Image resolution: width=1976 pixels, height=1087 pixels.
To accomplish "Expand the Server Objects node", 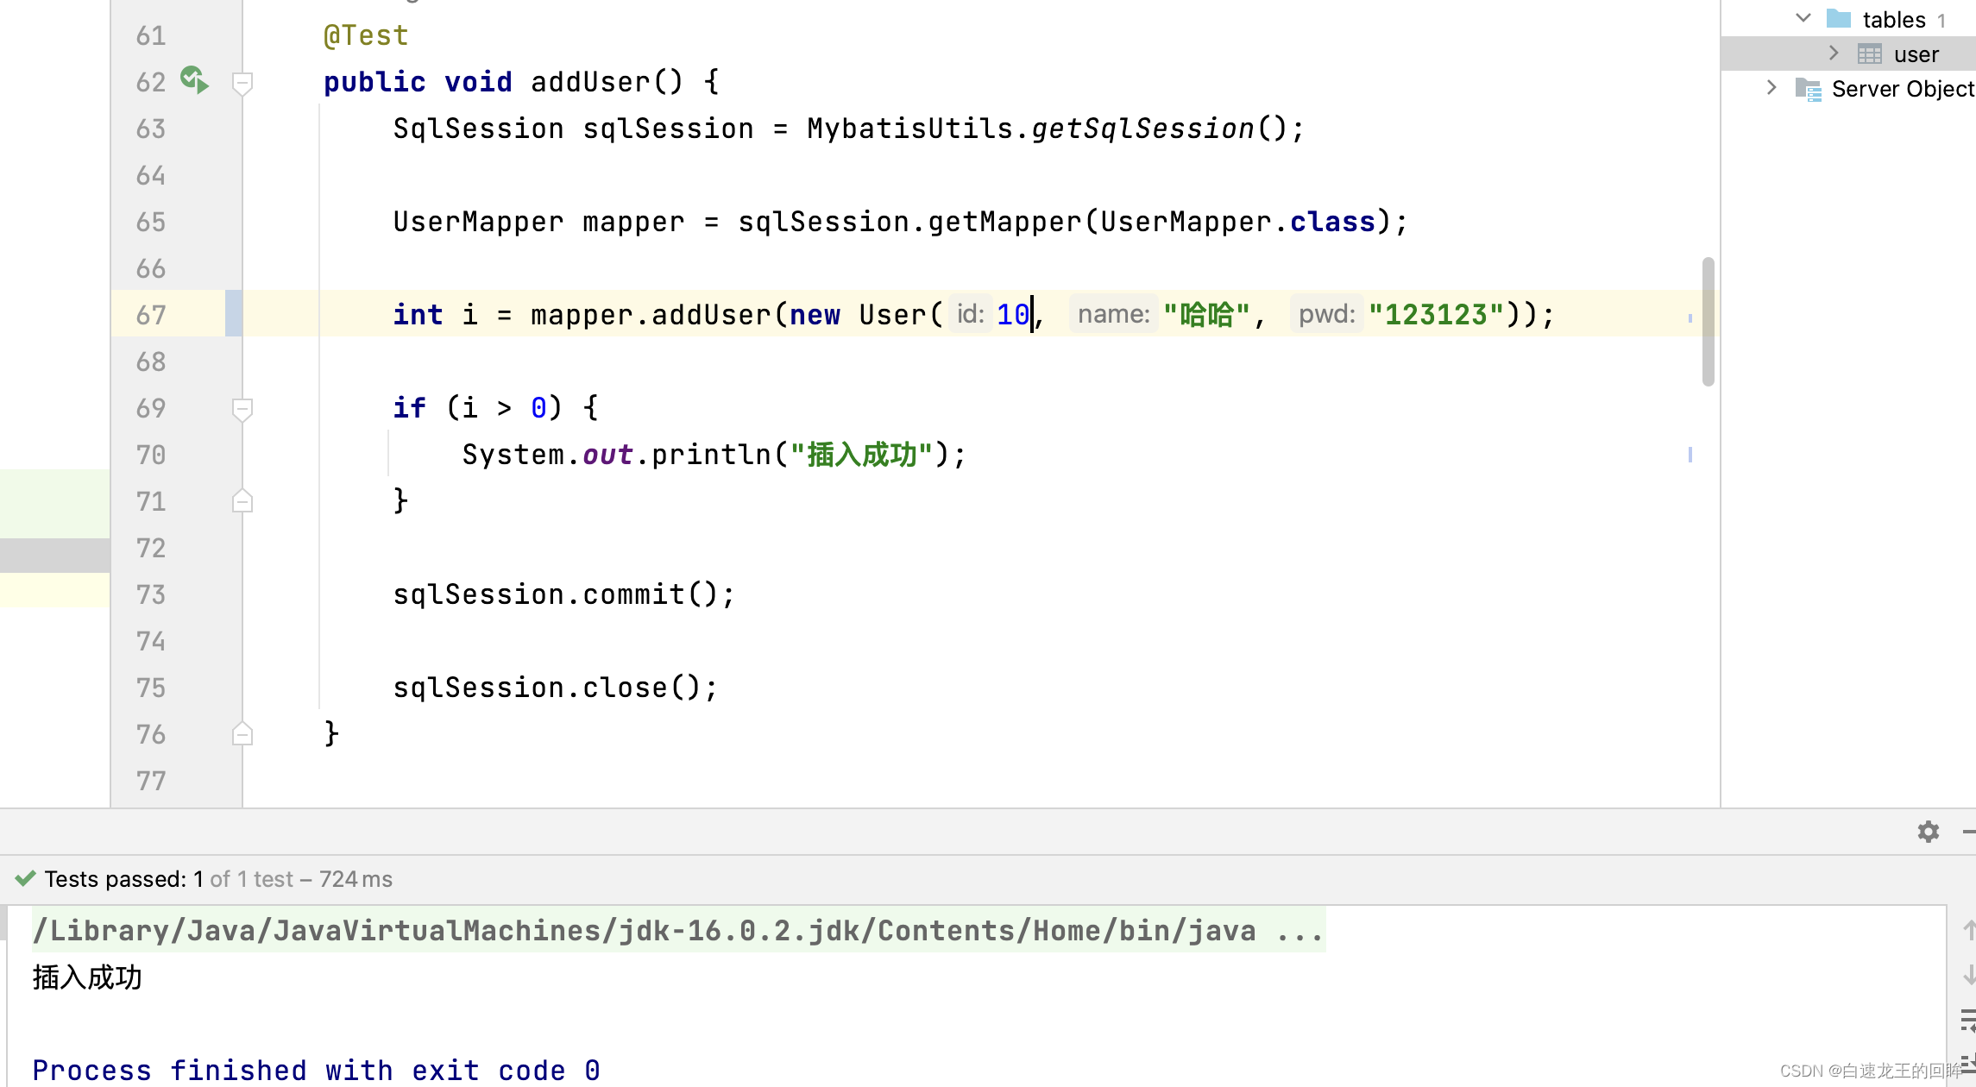I will tap(1771, 88).
